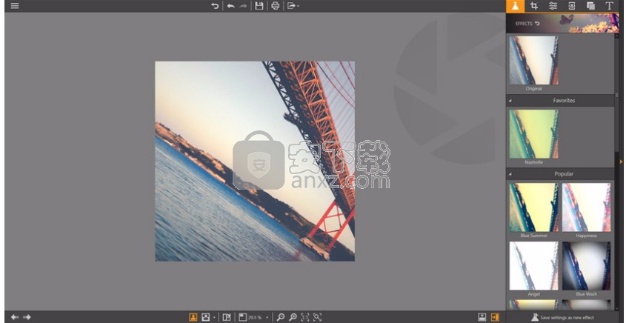Image resolution: width=626 pixels, height=323 pixels.
Task: Click Save settings as new effect
Action: [x=562, y=317]
